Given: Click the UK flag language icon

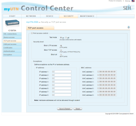Looking at the screenshot, I should click(133, 1).
